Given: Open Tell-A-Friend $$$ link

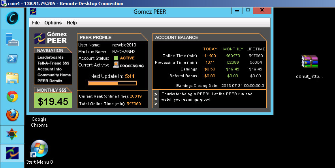Looking at the screenshot, I should click(x=53, y=63).
